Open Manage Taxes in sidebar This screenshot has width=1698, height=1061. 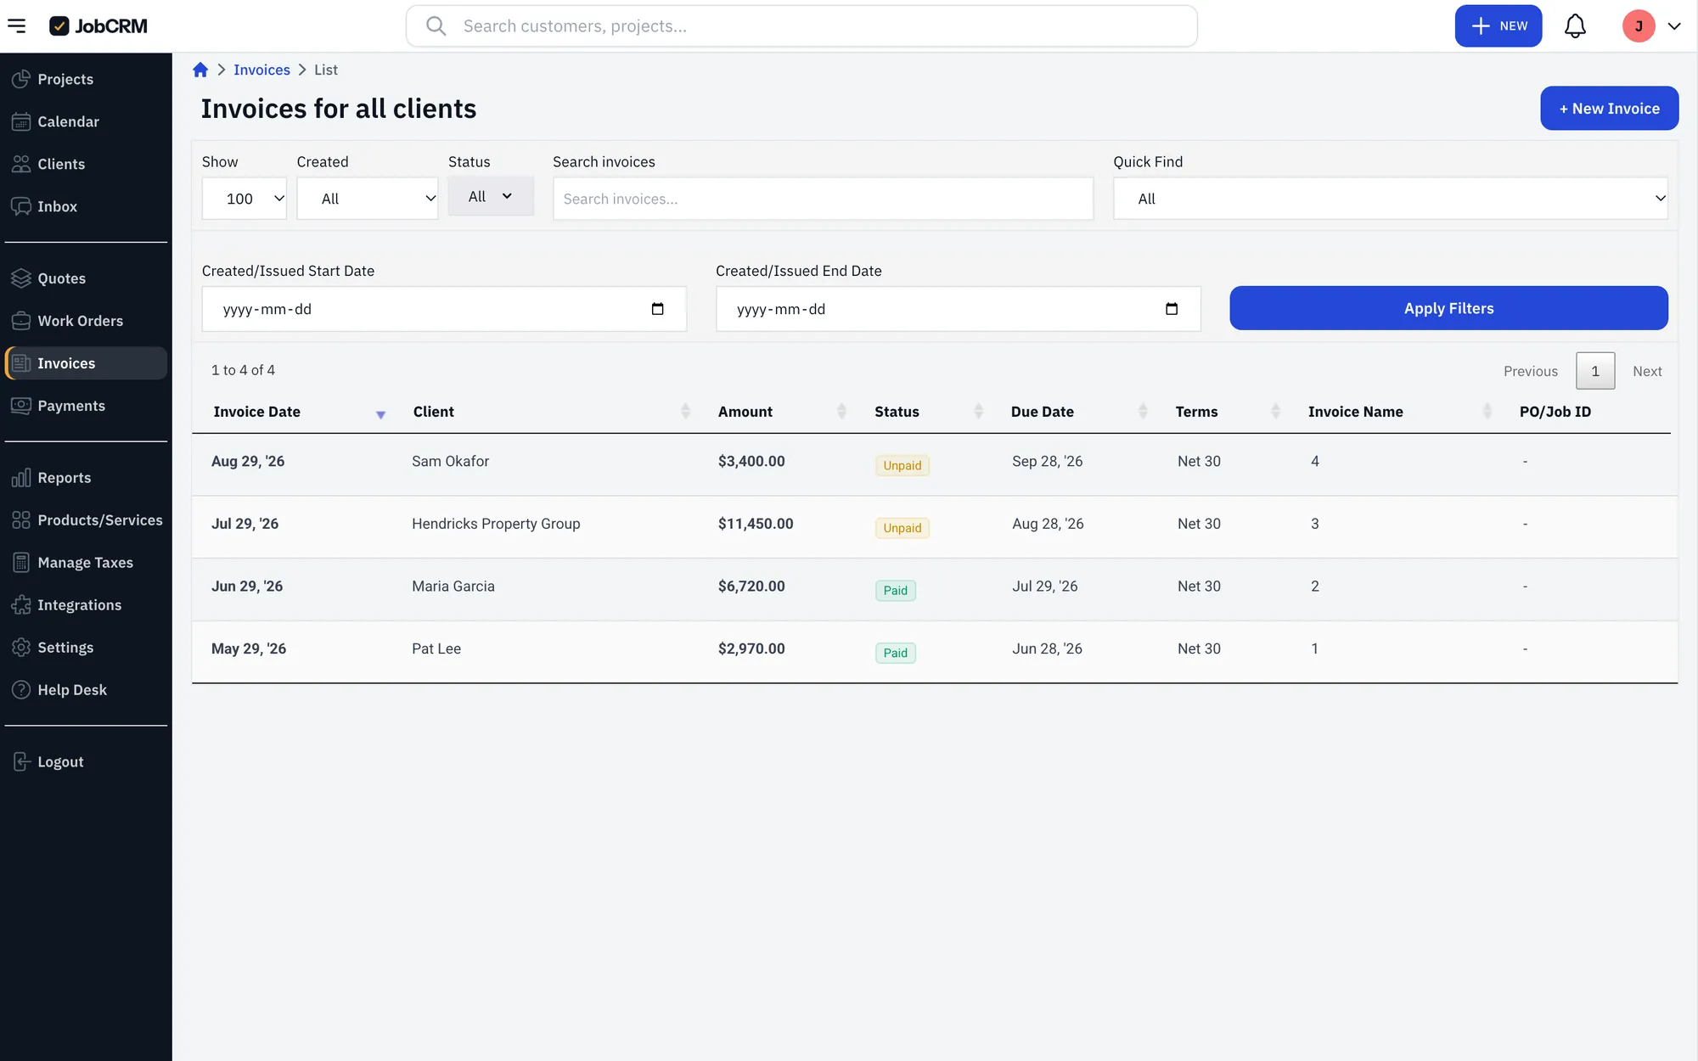[x=86, y=563]
